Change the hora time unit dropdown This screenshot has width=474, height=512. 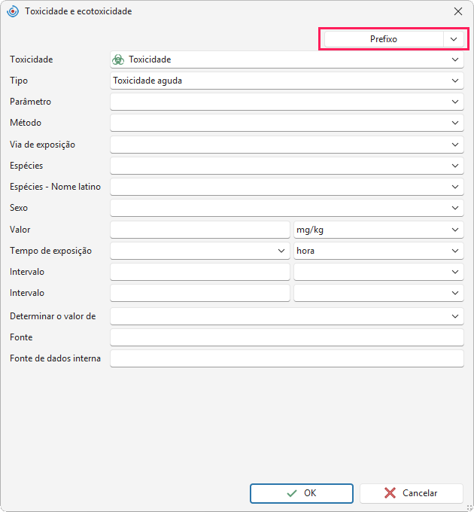coord(378,251)
